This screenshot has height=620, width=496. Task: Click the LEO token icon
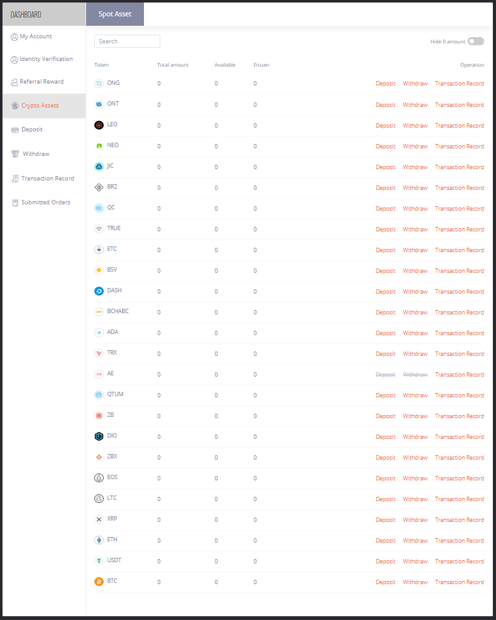[x=99, y=125]
